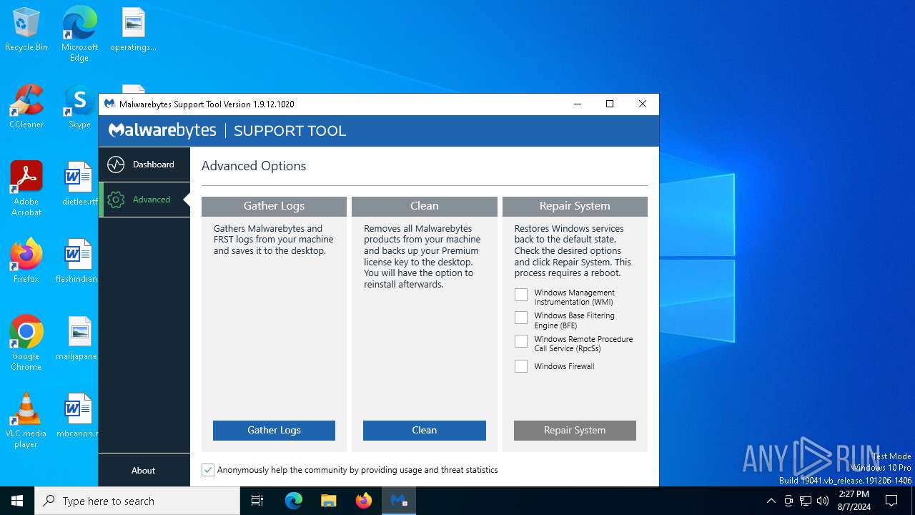The height and width of the screenshot is (515, 915).
Task: Open the Windows Start menu
Action: tap(17, 501)
